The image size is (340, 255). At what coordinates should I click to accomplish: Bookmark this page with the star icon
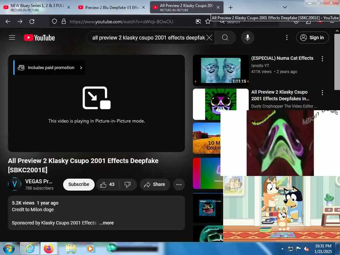[208, 21]
